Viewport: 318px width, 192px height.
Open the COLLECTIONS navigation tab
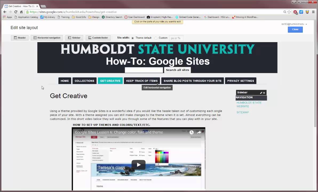tap(84, 81)
